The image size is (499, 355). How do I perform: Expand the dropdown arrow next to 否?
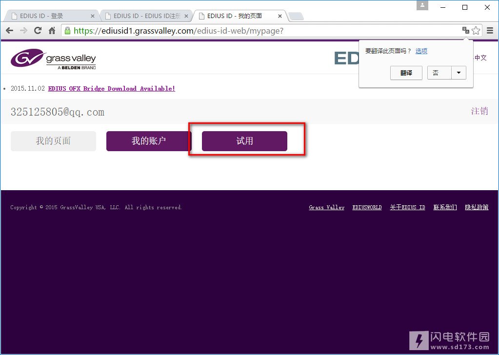coord(459,72)
